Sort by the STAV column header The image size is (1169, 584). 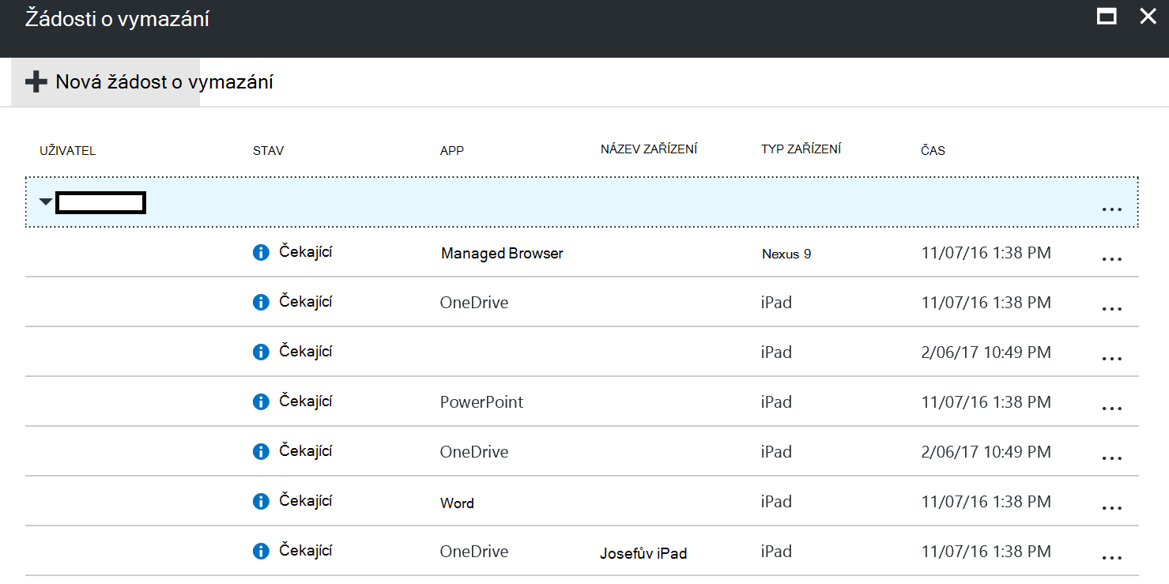pyautogui.click(x=268, y=151)
